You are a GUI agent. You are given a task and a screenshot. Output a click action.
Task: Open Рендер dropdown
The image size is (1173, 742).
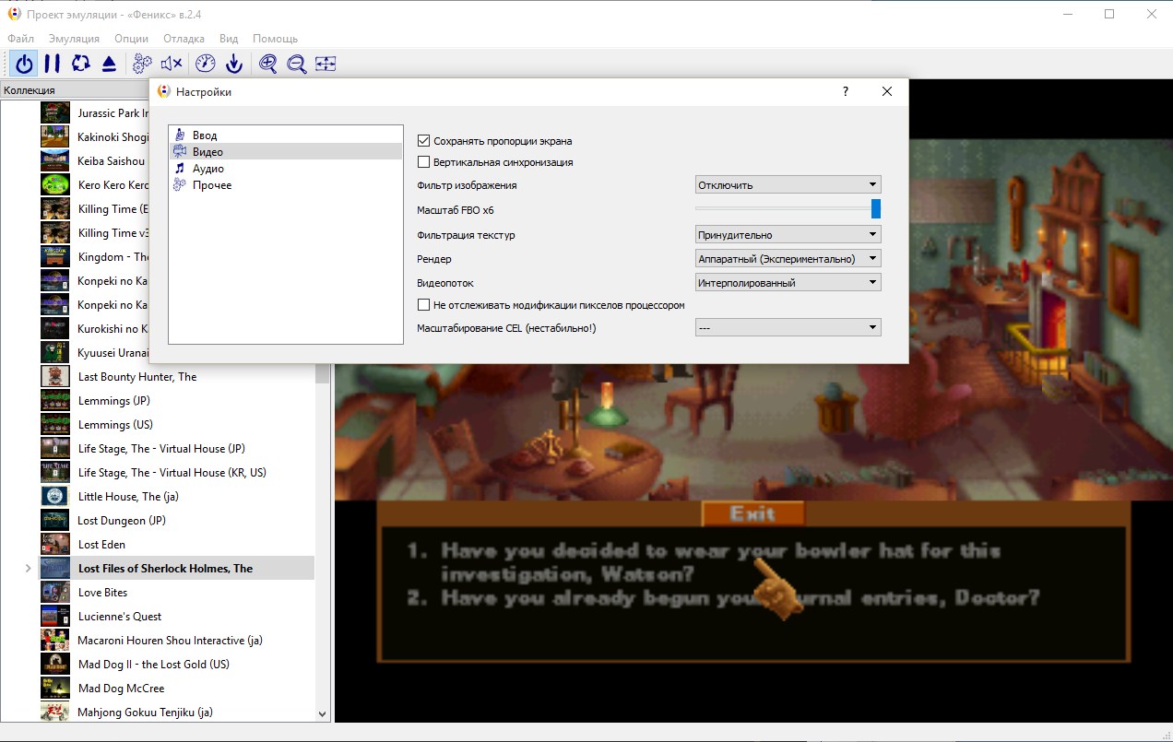coord(788,258)
